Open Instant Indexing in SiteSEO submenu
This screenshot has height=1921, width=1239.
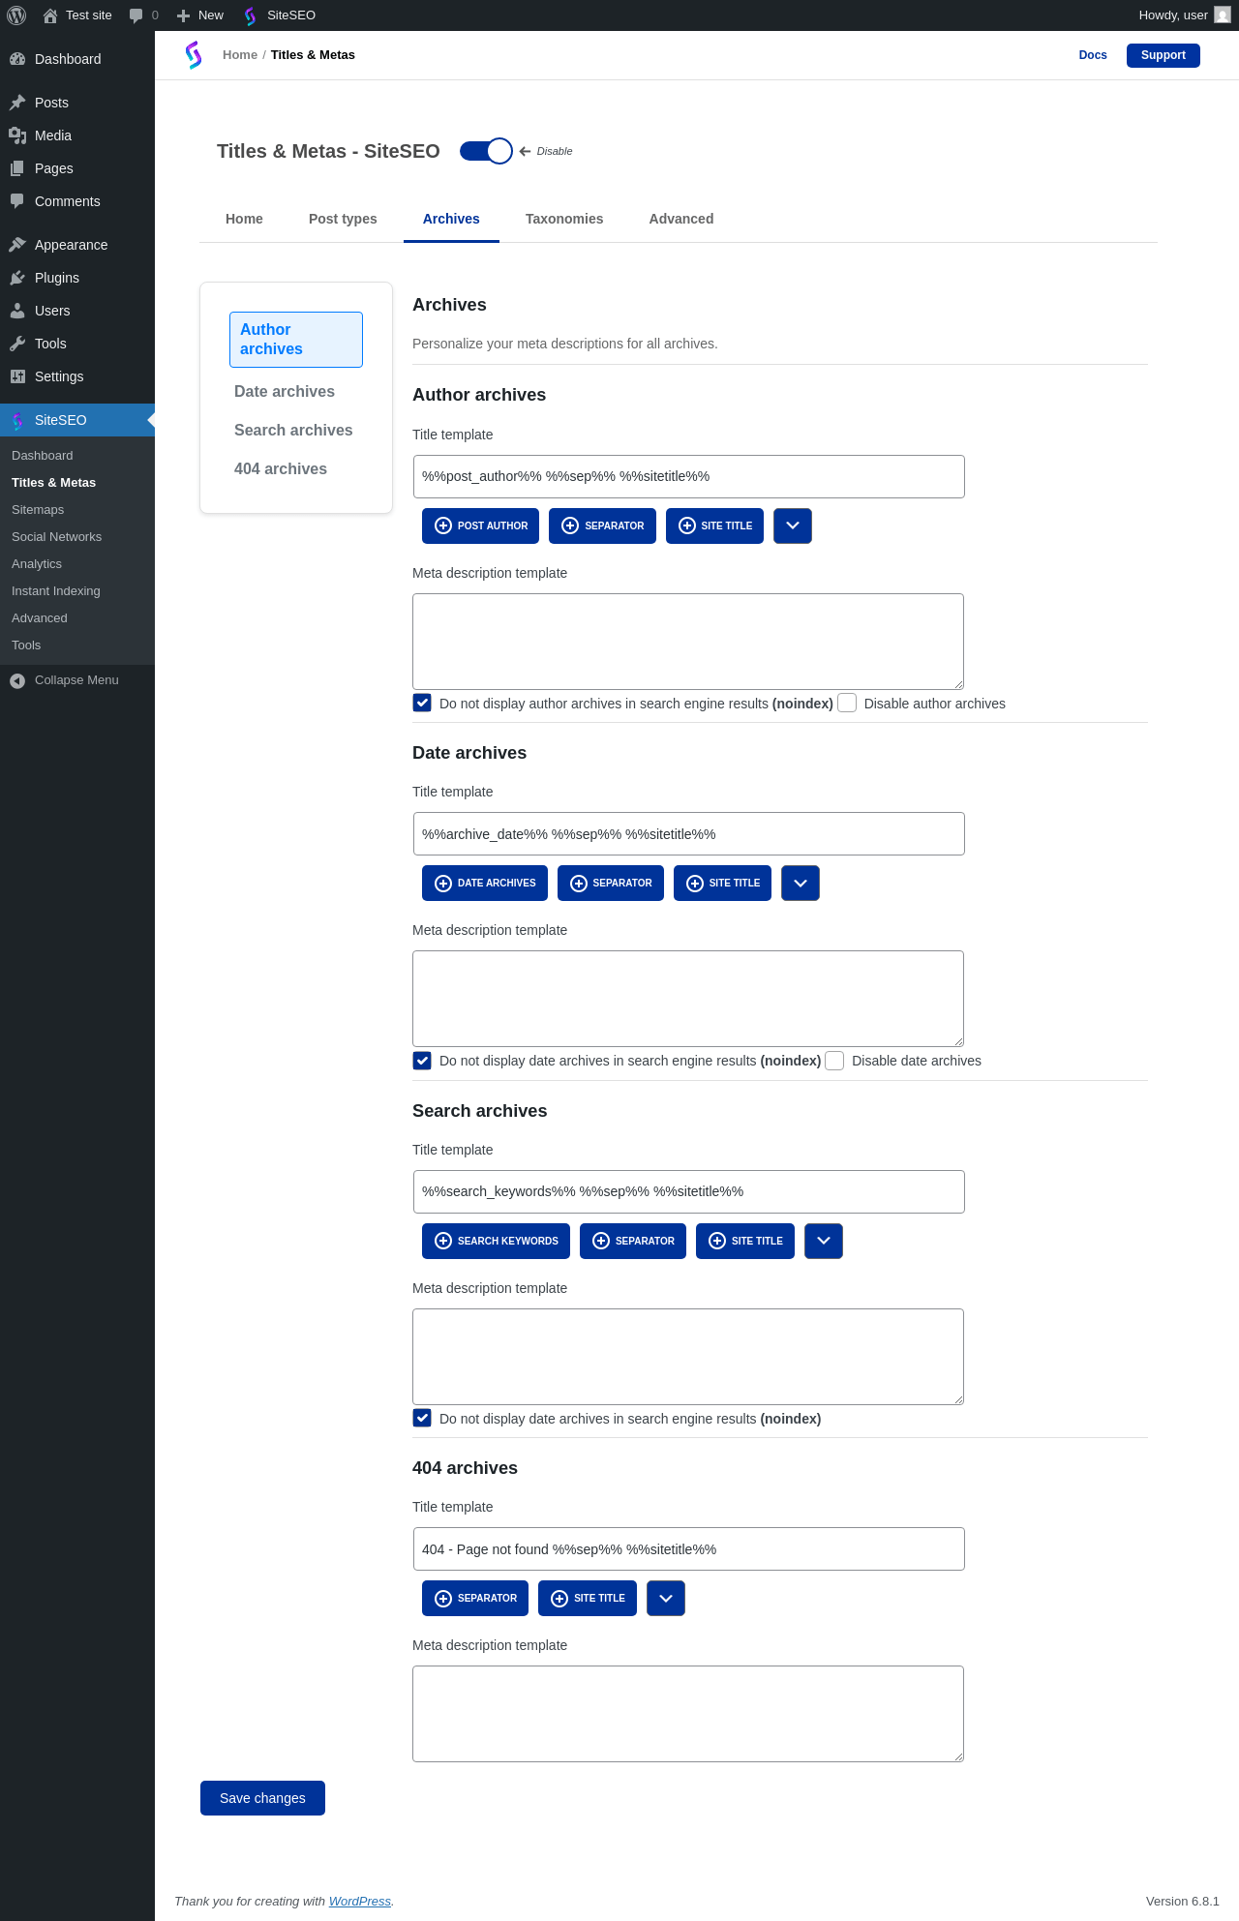pyautogui.click(x=56, y=591)
